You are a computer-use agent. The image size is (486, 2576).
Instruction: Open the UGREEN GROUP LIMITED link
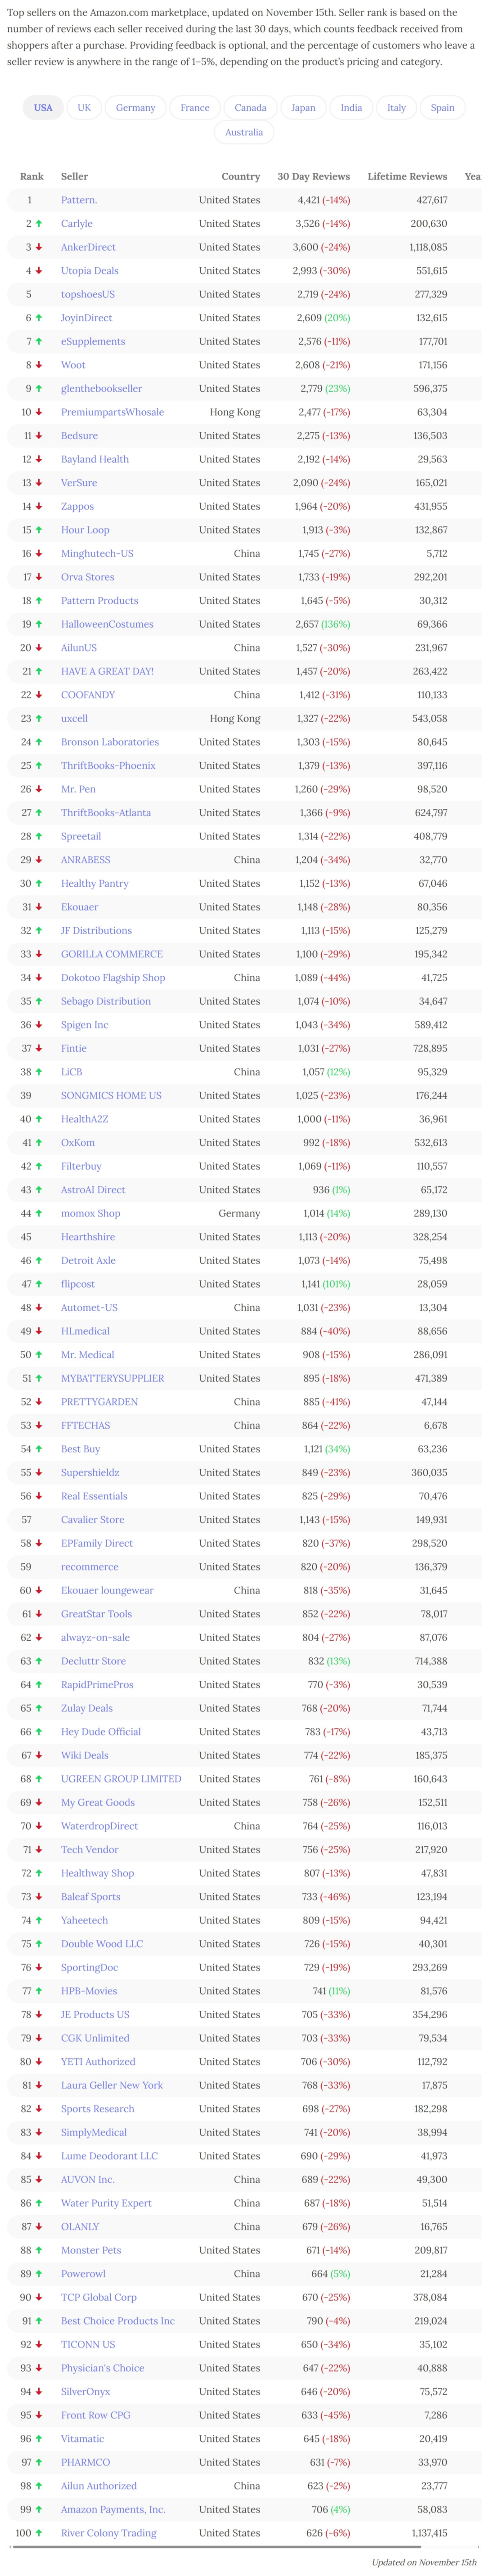click(x=121, y=1779)
